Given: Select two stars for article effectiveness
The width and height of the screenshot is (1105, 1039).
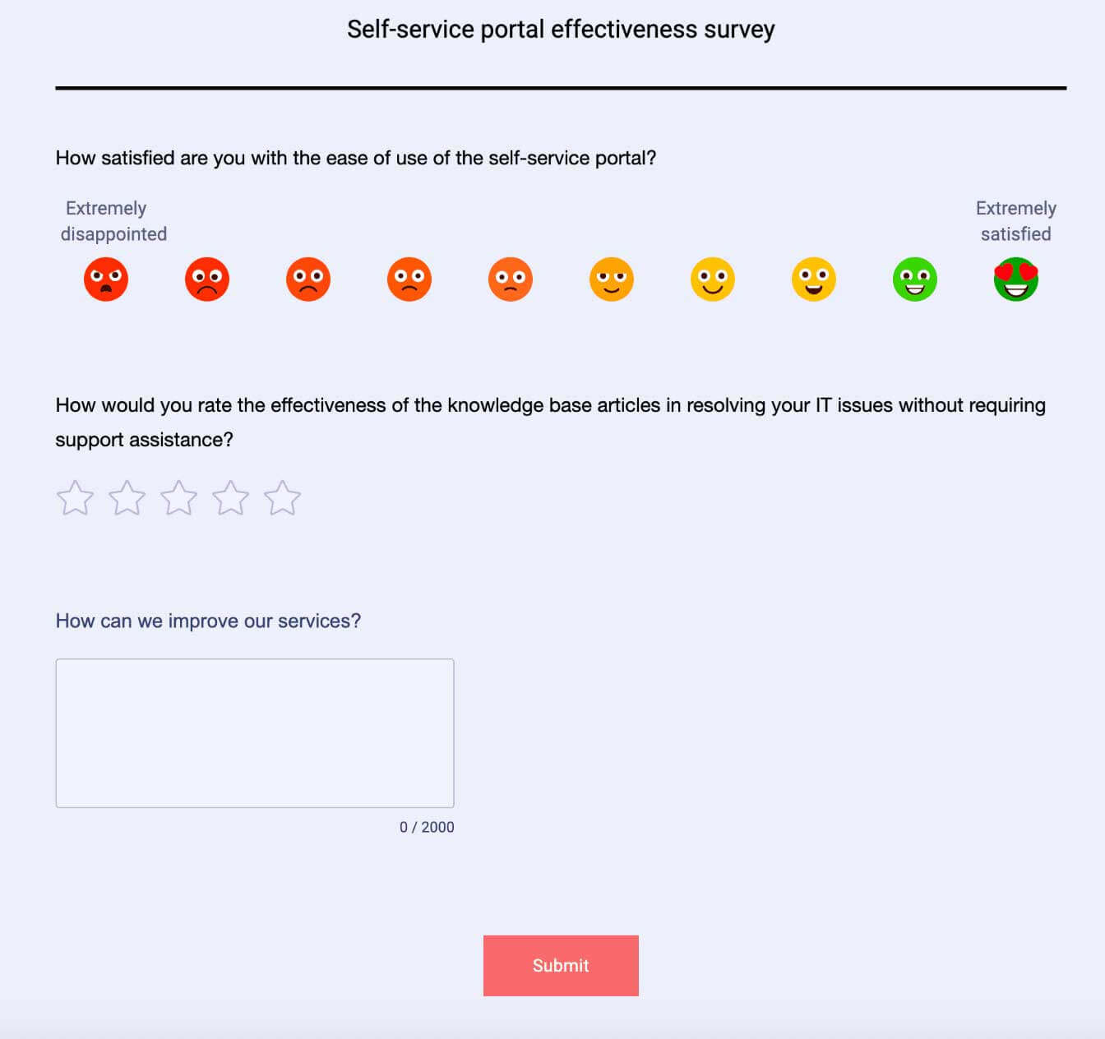Looking at the screenshot, I should [x=127, y=497].
